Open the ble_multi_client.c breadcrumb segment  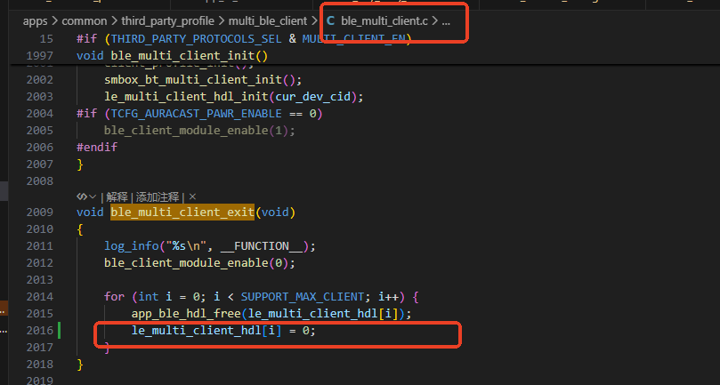(x=384, y=21)
